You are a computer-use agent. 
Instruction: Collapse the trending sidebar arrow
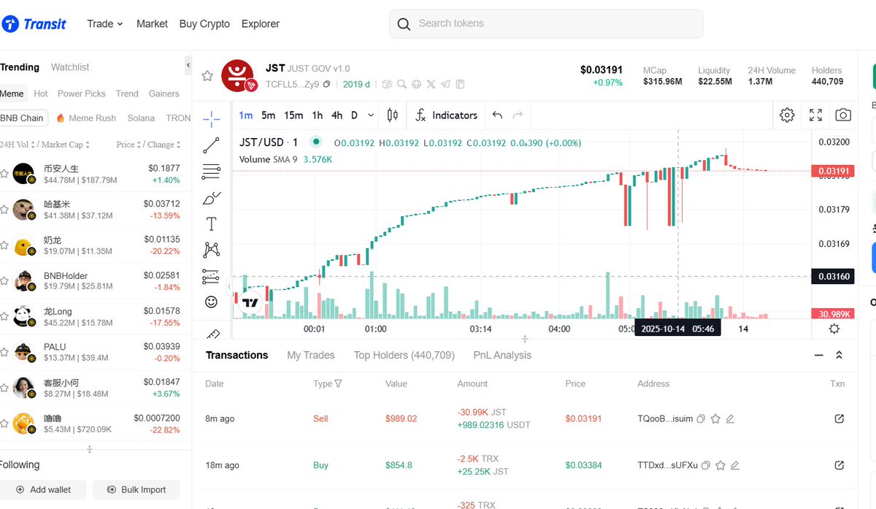click(x=188, y=66)
